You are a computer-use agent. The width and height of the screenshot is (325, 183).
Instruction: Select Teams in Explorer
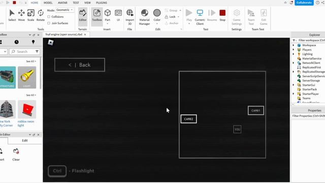tap(306, 98)
